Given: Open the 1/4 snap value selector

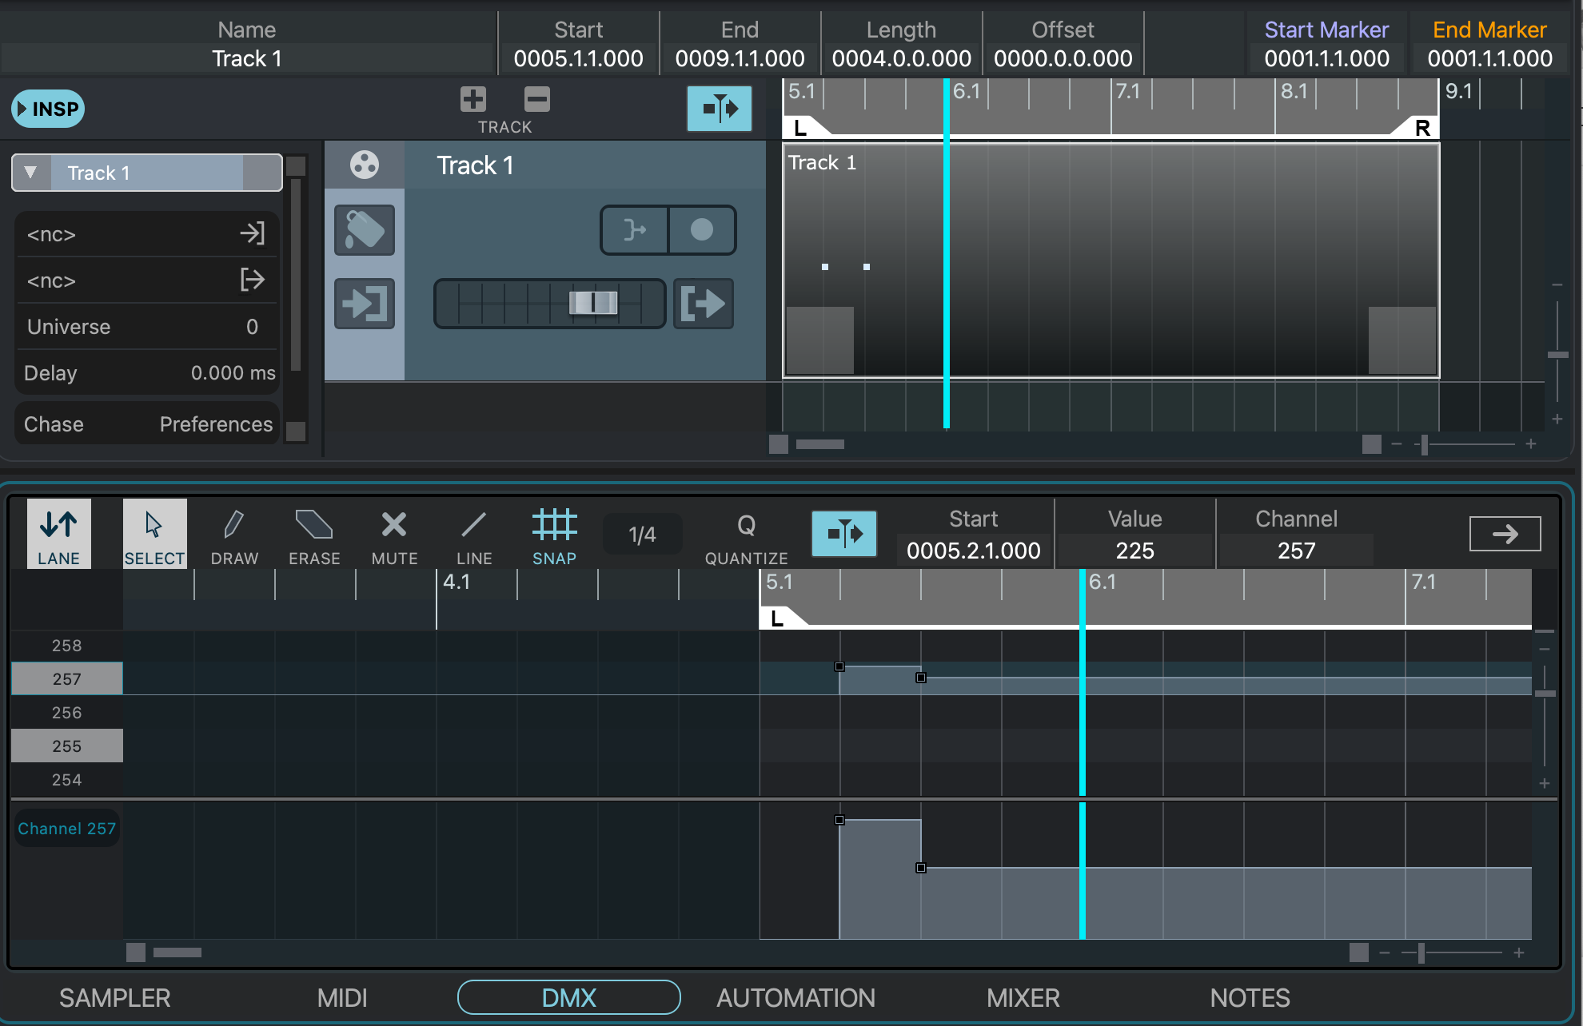Looking at the screenshot, I should tap(642, 534).
